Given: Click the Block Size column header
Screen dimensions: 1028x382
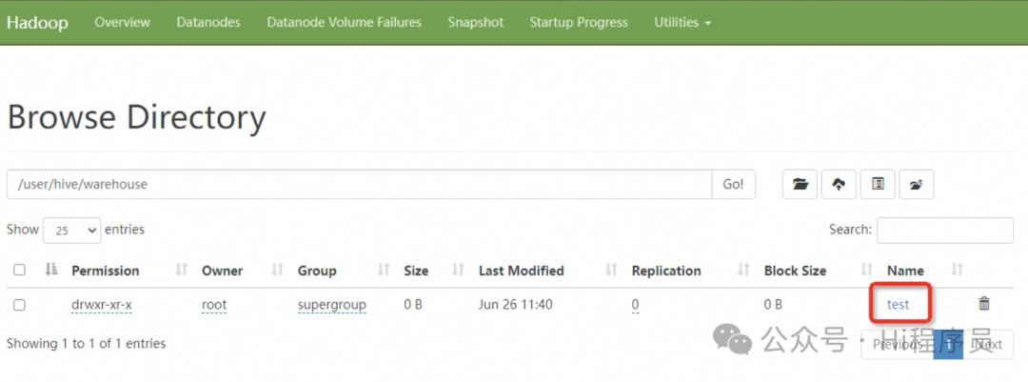Looking at the screenshot, I should [x=795, y=271].
